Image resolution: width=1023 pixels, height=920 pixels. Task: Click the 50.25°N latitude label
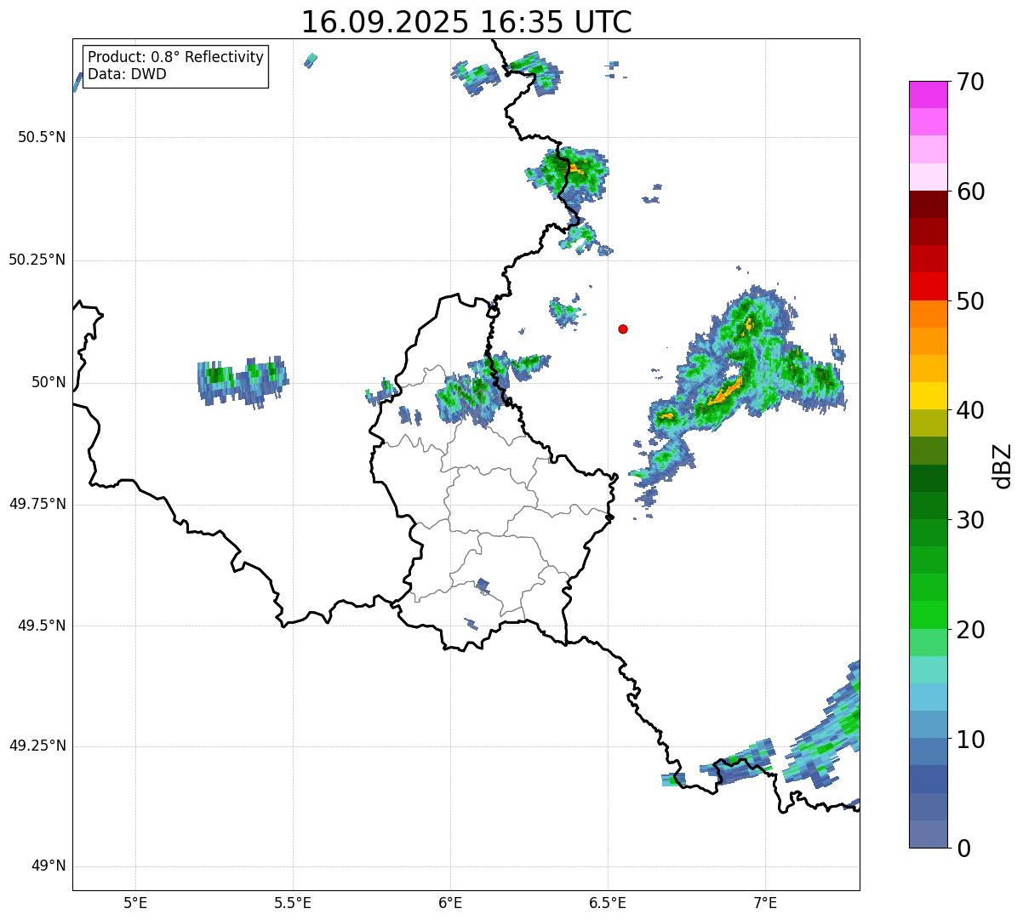tap(37, 260)
